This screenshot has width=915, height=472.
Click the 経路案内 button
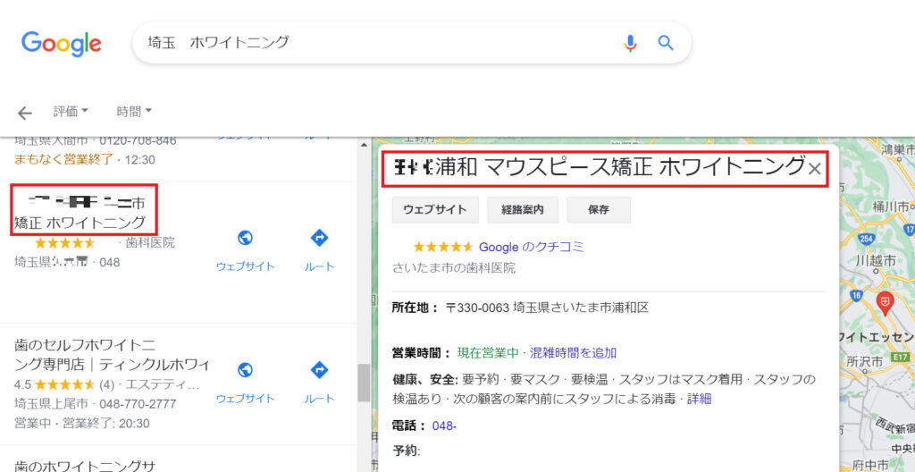pos(523,210)
